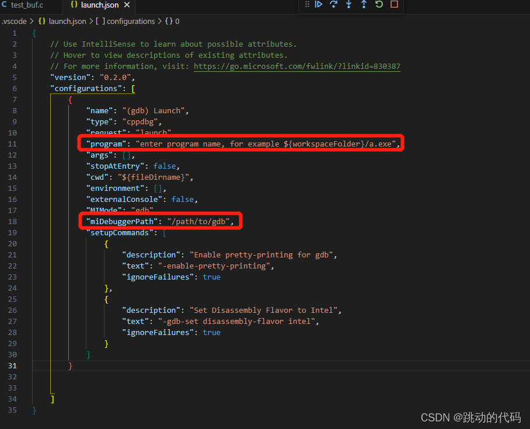The image size is (530, 429).
Task: Click the debug Continue button
Action: click(318, 5)
